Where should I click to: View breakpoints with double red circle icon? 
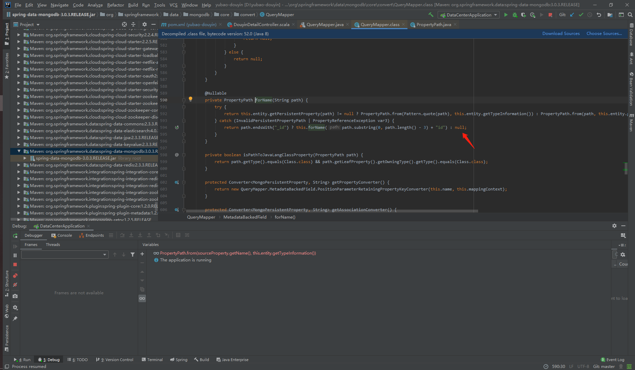point(15,276)
